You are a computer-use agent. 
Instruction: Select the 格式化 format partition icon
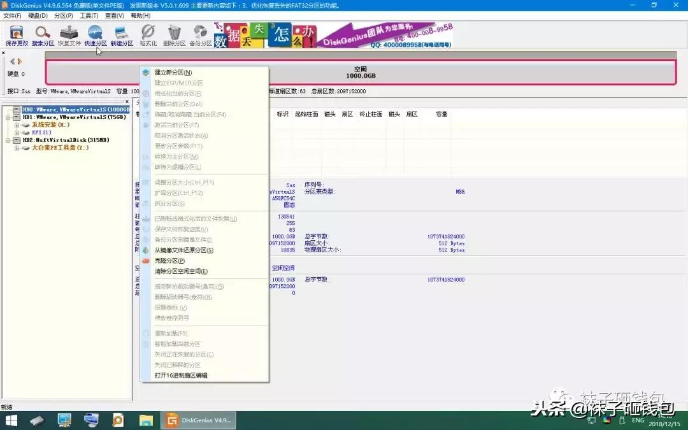148,35
